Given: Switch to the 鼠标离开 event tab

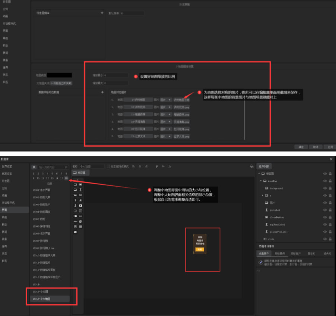Looking at the screenshot, I should (295, 254).
